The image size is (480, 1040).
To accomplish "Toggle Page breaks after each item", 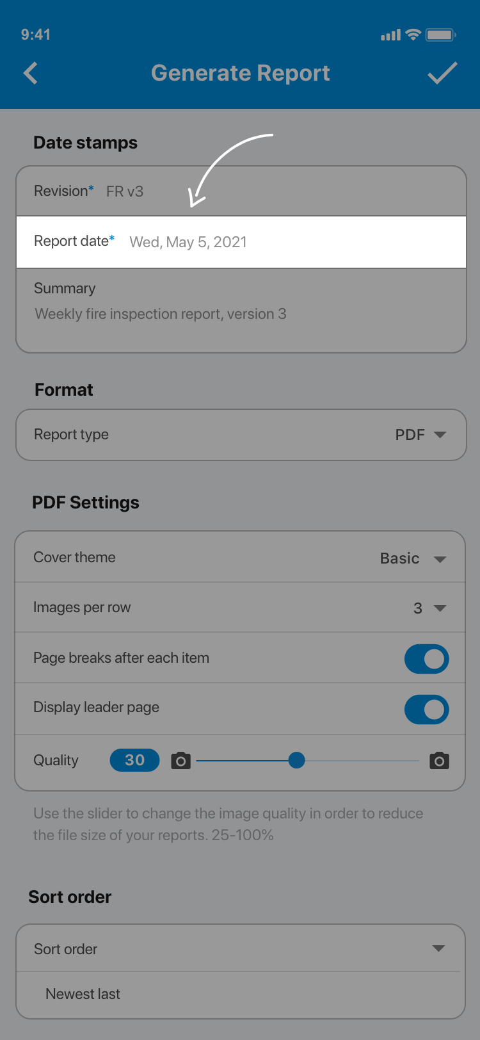I will pos(426,659).
